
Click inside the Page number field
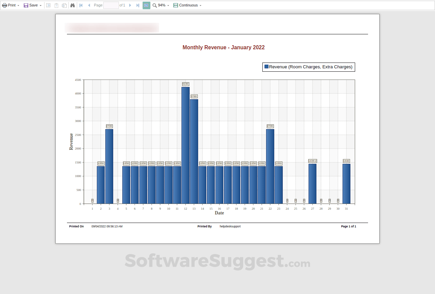111,5
